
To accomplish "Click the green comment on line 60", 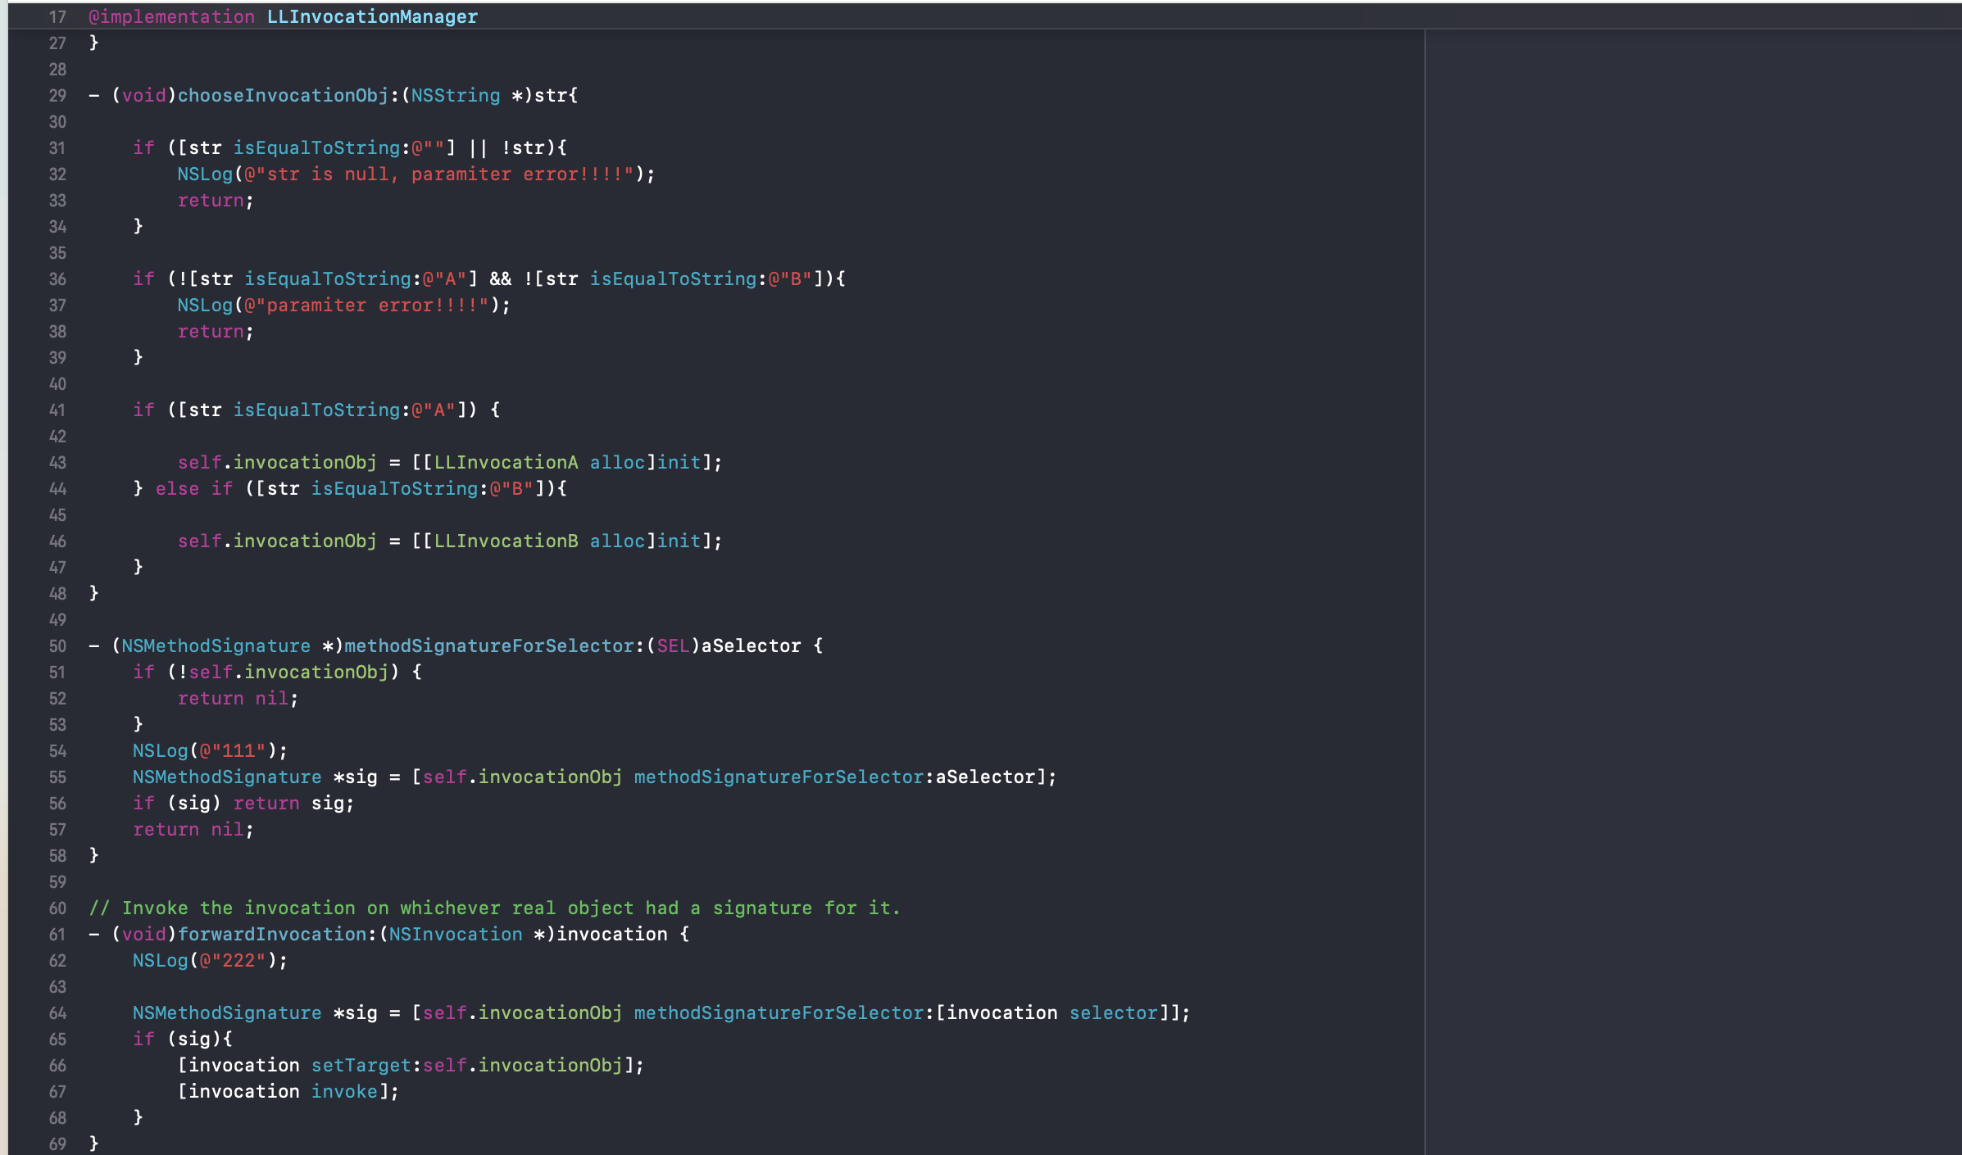I will (x=495, y=908).
